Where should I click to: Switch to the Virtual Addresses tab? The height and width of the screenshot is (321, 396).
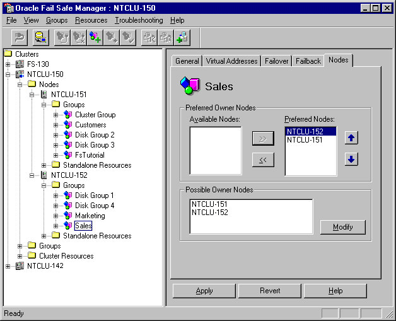(x=231, y=61)
